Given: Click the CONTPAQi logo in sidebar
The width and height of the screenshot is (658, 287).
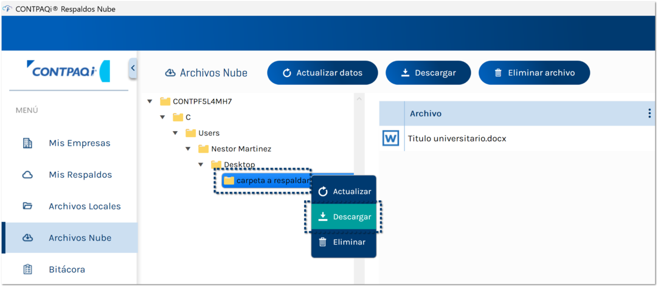Looking at the screenshot, I should [x=68, y=71].
